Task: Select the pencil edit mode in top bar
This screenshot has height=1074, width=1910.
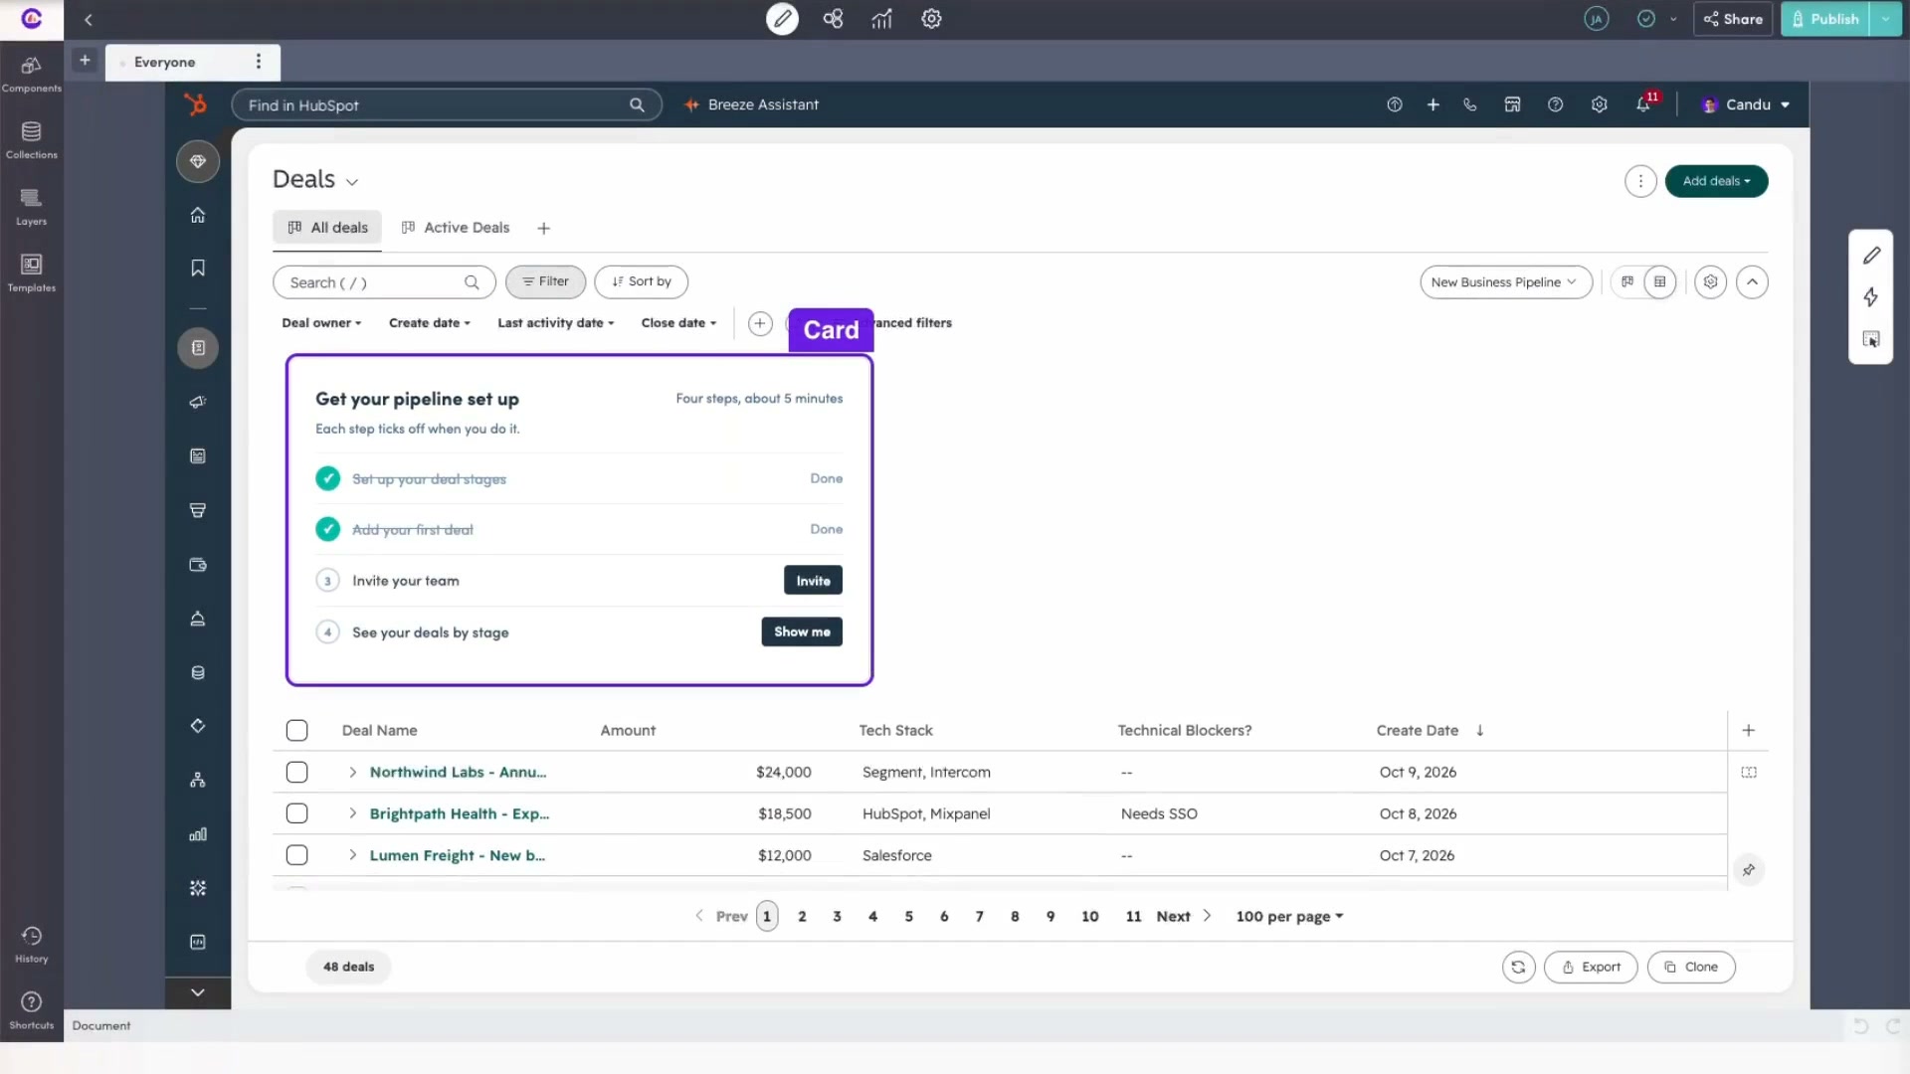Action: click(x=782, y=19)
